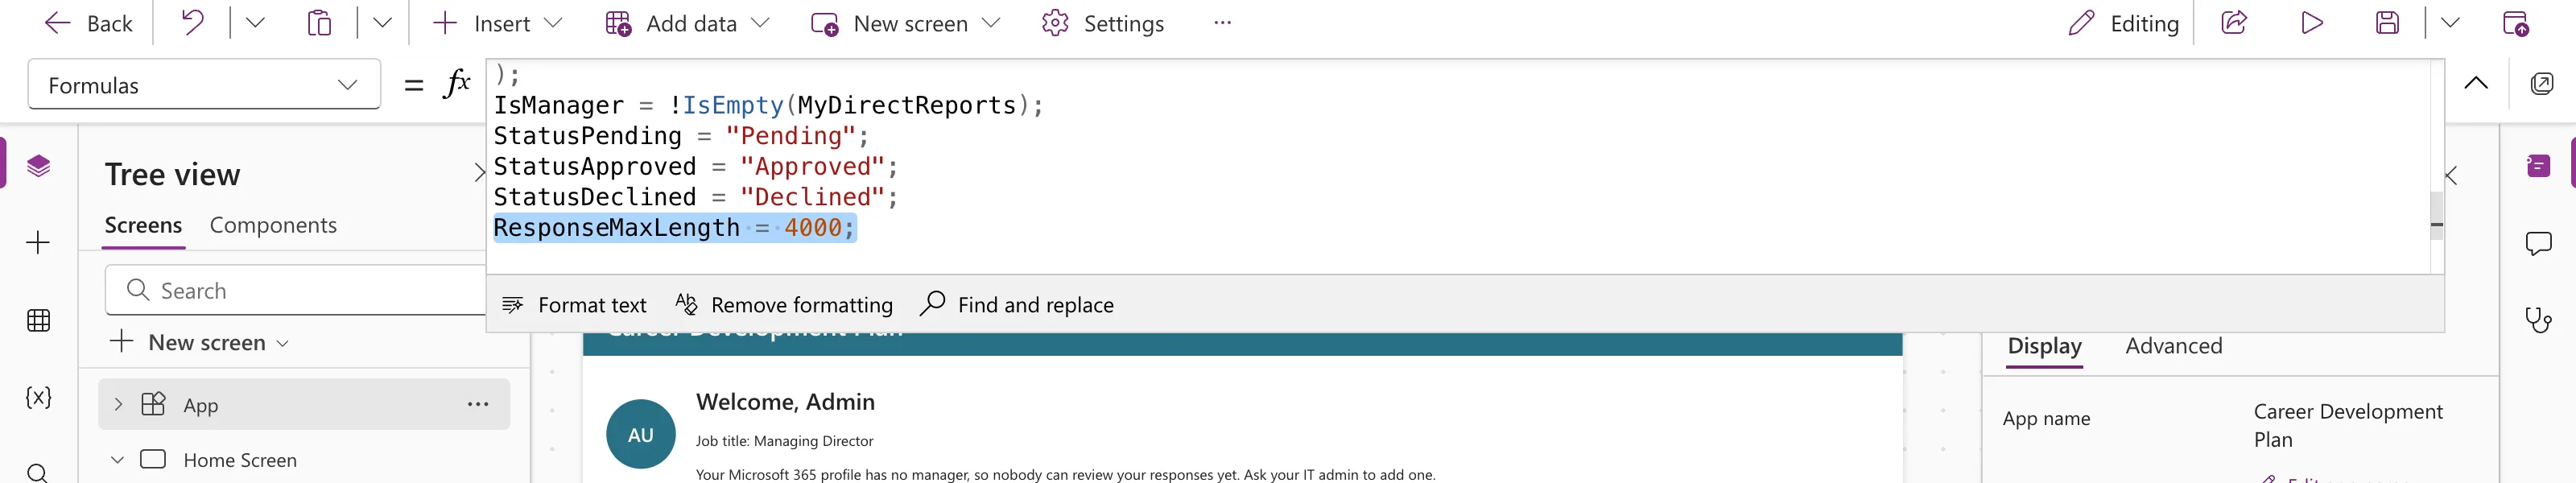Click the Insert plus icon in sidebar
Screen dimensions: 2576x483
(x=38, y=242)
